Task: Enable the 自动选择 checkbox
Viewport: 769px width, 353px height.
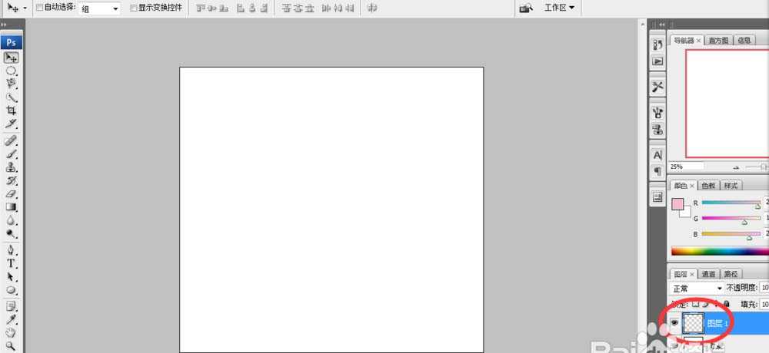Action: pos(40,8)
